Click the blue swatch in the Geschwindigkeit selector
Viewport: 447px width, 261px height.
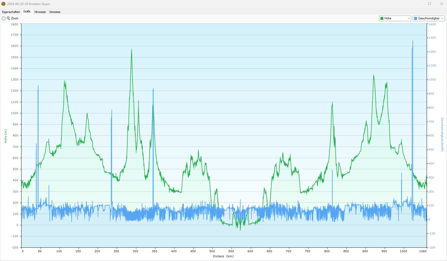(x=416, y=18)
